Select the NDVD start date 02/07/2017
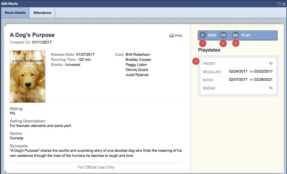 (238, 80)
